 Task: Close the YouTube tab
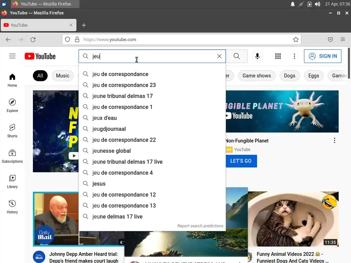click(x=71, y=25)
